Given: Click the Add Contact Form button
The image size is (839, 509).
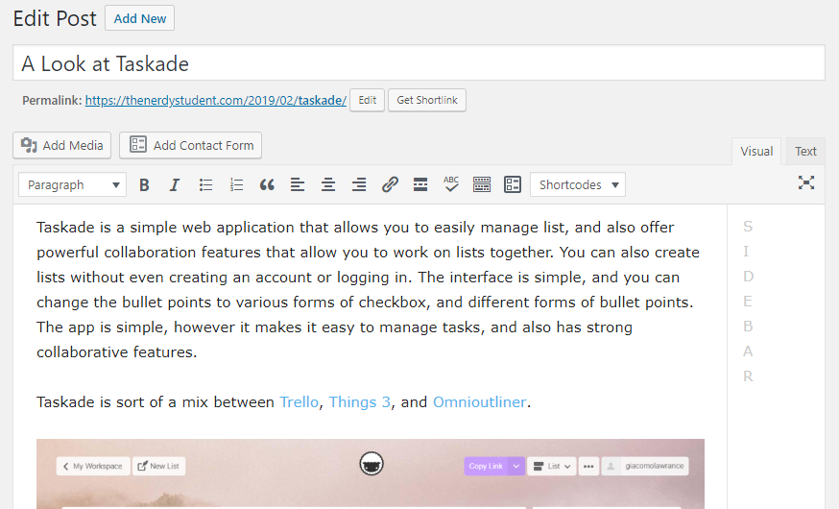Looking at the screenshot, I should click(190, 145).
